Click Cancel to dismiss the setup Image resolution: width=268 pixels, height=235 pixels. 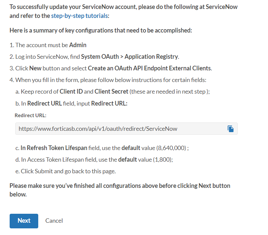pos(54,220)
